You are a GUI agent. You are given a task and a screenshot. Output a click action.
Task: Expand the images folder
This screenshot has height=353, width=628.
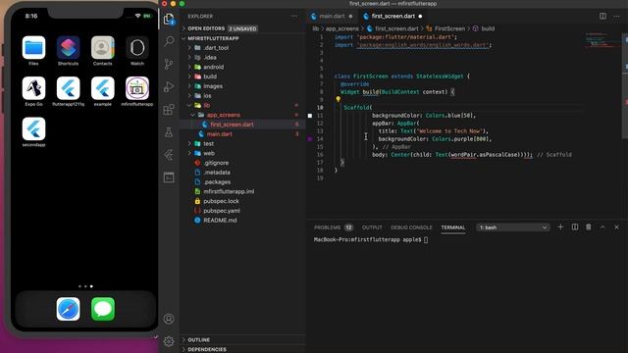(242, 86)
